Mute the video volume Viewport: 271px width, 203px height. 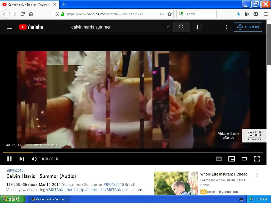[x=34, y=159]
